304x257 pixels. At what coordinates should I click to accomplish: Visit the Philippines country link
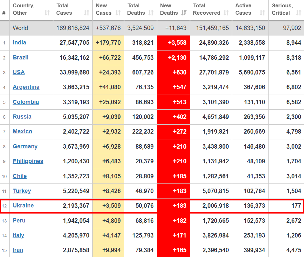coord(28,161)
